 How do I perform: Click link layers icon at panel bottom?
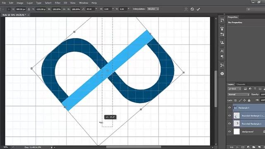point(232,147)
